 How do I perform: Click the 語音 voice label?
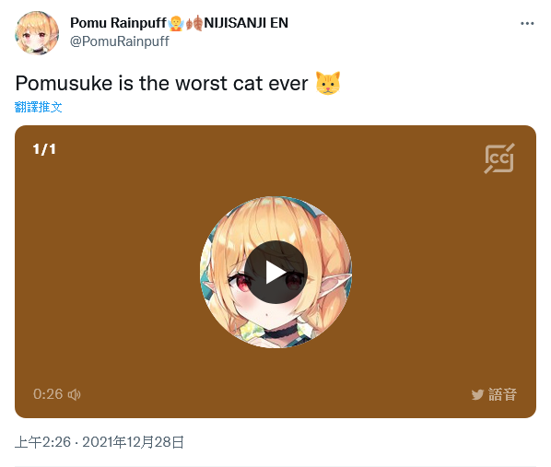(502, 394)
